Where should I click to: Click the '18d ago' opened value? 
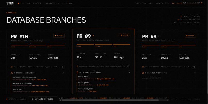119,57
